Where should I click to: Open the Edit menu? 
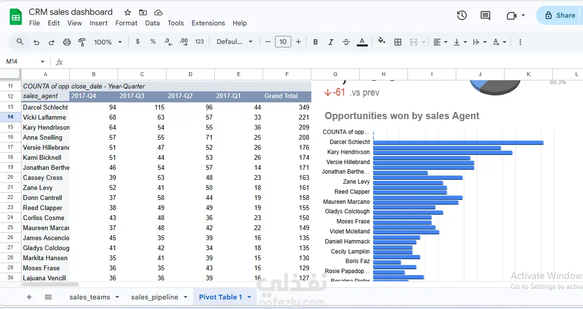(x=54, y=23)
